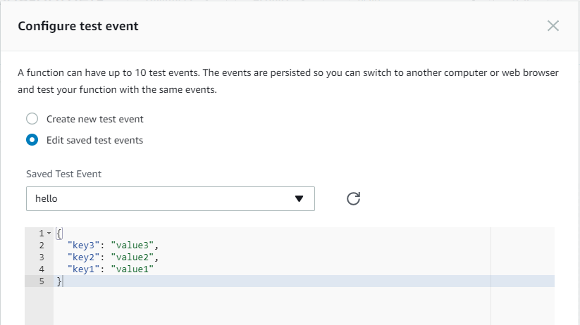Screen dimensions: 580x325
Task: Select the Edit saved test events radio
Action: (32, 140)
